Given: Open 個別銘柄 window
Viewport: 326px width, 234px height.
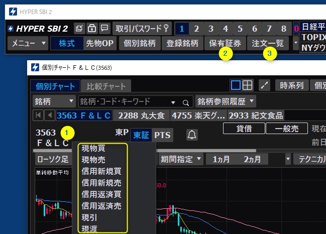Looking at the screenshot, I should point(140,43).
